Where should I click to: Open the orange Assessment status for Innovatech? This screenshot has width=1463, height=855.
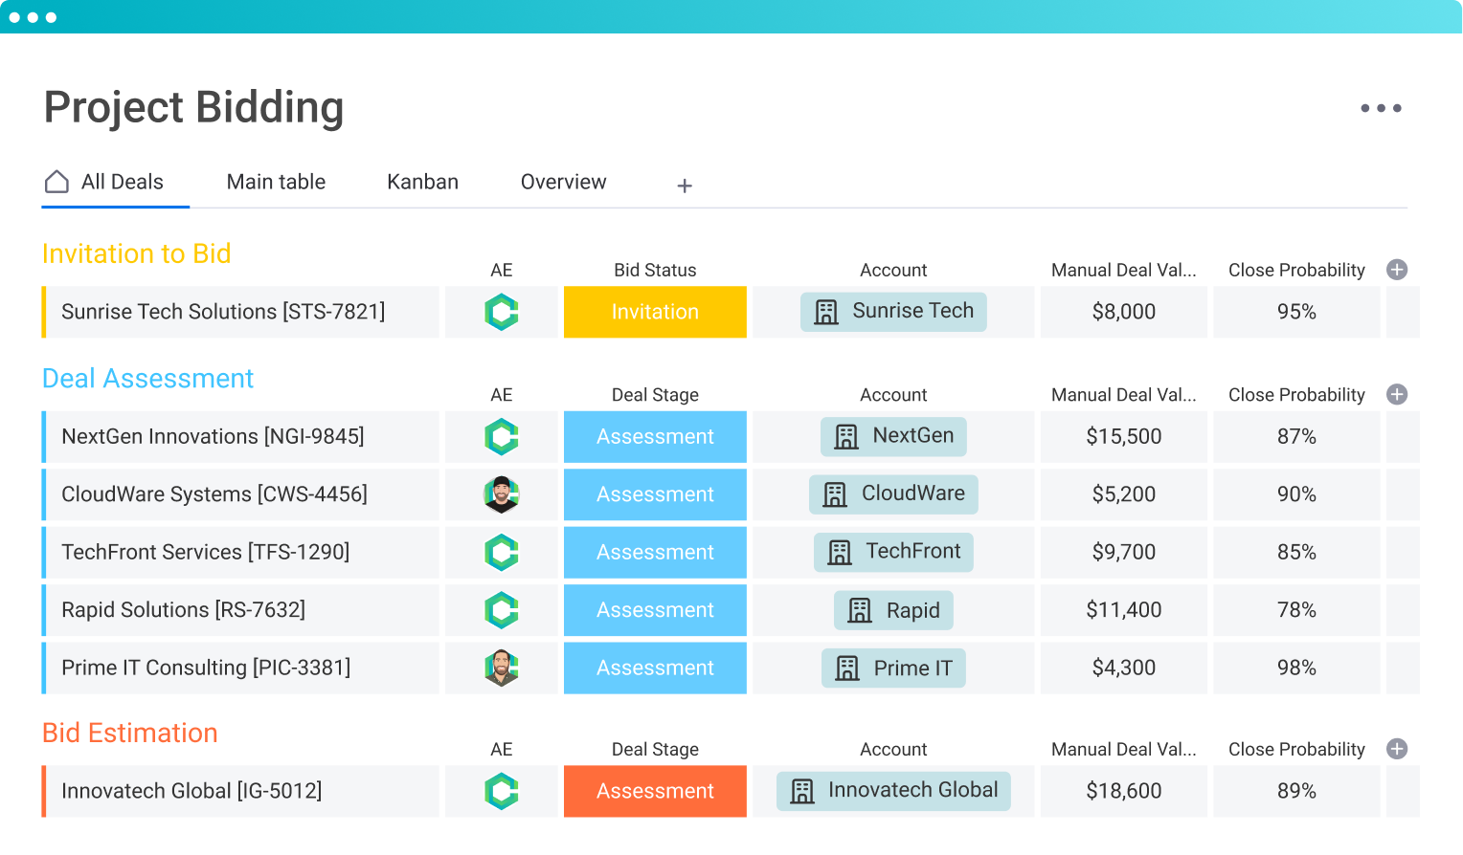click(655, 791)
